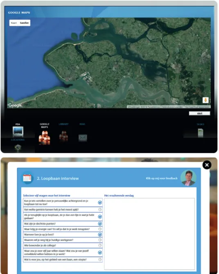This screenshot has width=219, height=274.
Task: Uncheck question about persoonlijke achtergrond
Action: point(100,202)
